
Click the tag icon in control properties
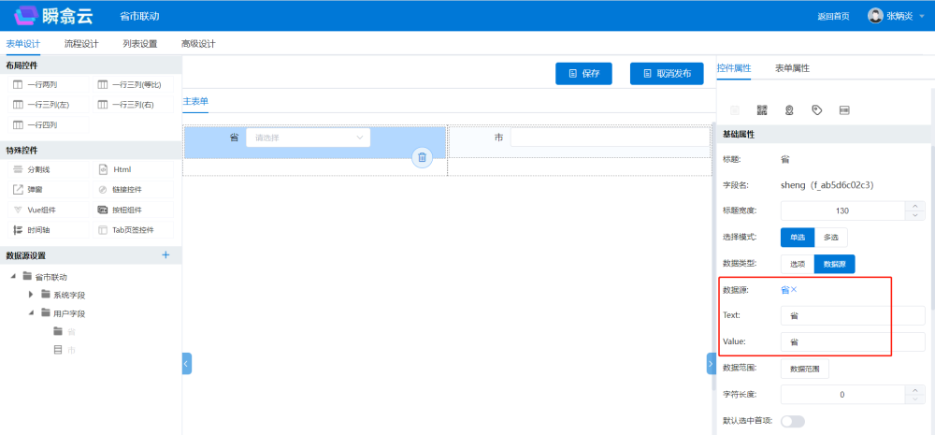point(817,110)
